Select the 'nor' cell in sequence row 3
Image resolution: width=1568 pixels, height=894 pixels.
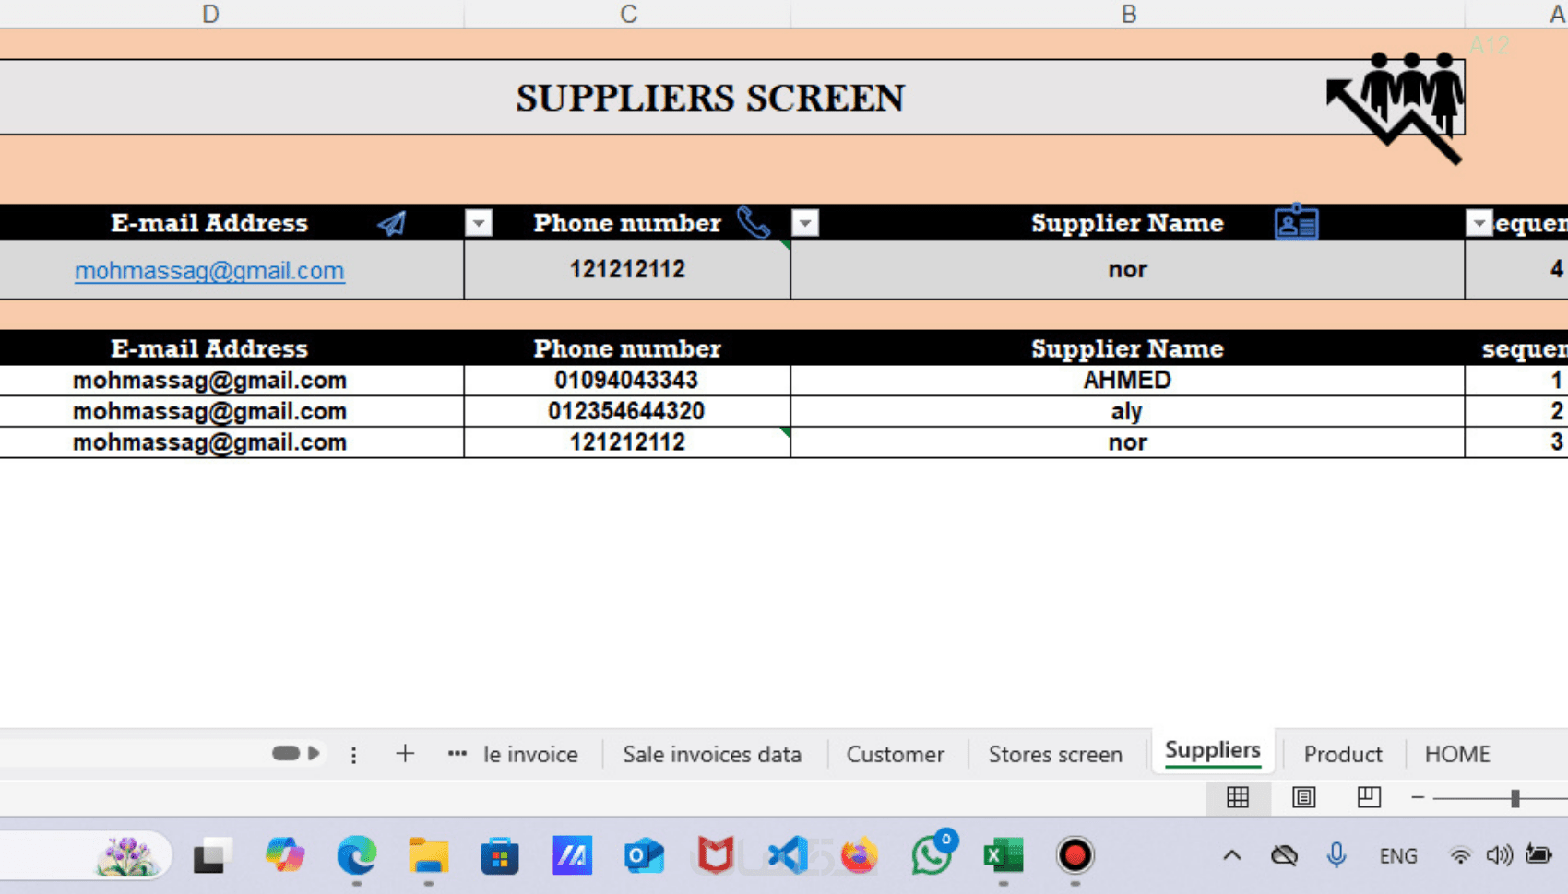pos(1127,442)
